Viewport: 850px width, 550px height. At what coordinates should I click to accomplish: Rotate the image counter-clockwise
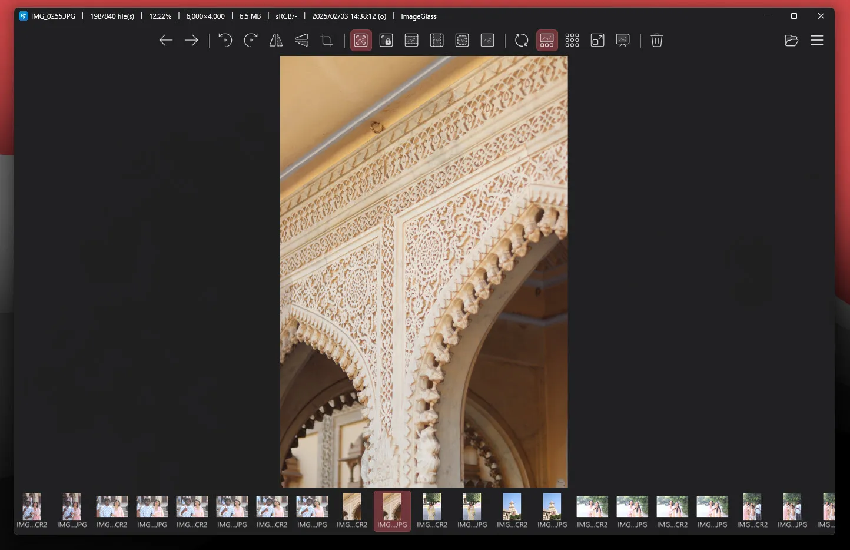[x=225, y=40]
